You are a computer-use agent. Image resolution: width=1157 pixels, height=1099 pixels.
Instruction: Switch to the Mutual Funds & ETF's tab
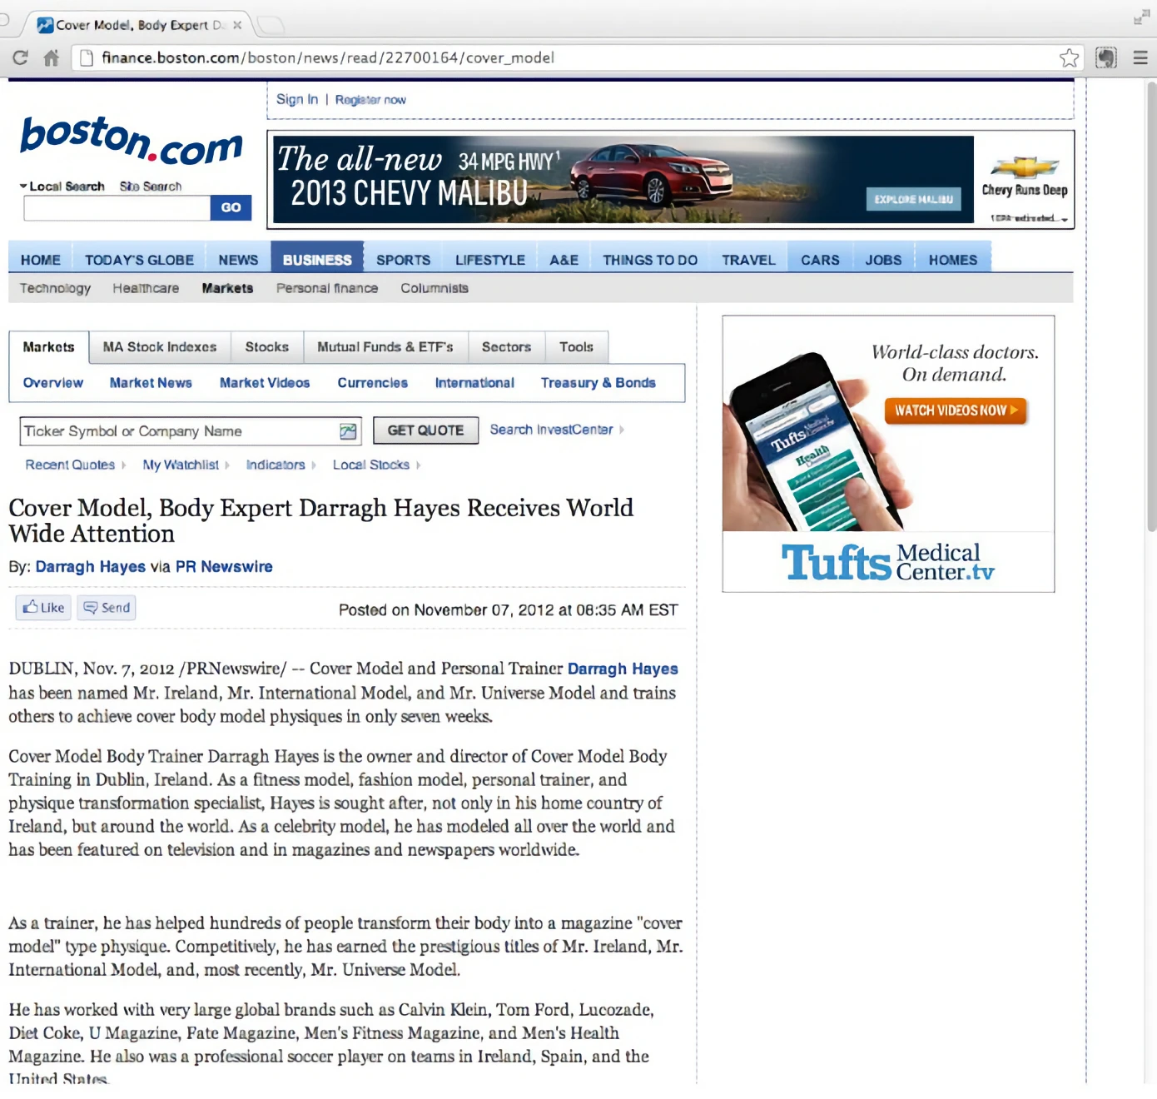tap(385, 347)
